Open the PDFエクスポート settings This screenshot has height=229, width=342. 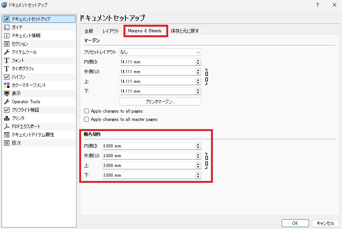pos(26,127)
